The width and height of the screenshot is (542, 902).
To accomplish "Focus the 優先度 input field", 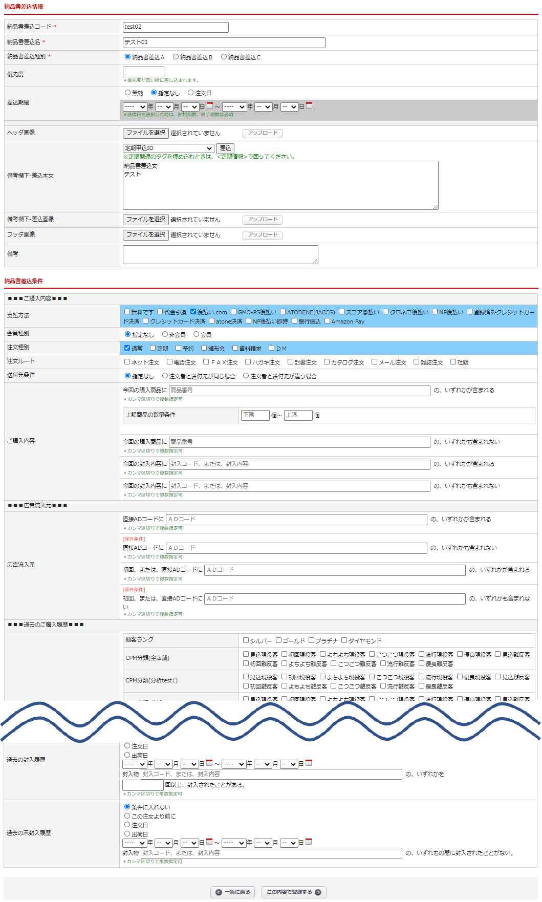I will pyautogui.click(x=143, y=72).
